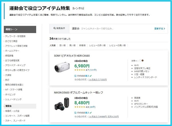Image resolution: width=172 pixels, height=126 pixels.
Task: Select the white color swatch for SONY camera
Action: point(140,61)
